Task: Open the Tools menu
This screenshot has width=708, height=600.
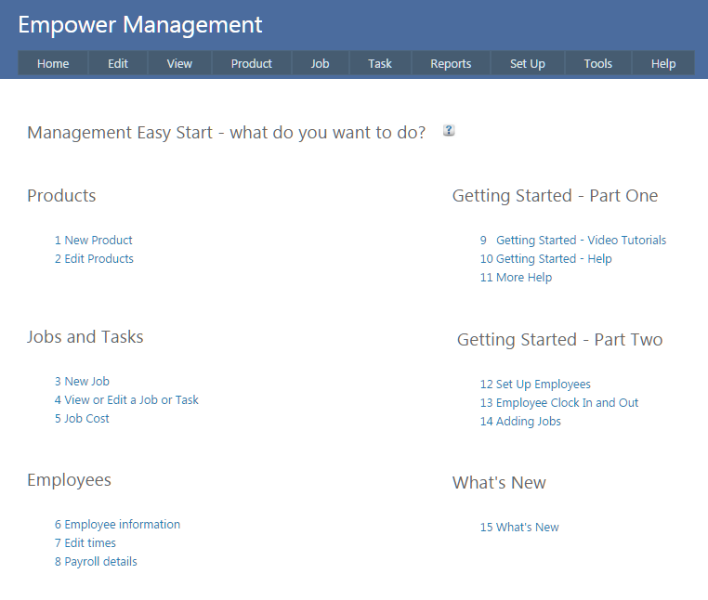Action: click(x=598, y=63)
